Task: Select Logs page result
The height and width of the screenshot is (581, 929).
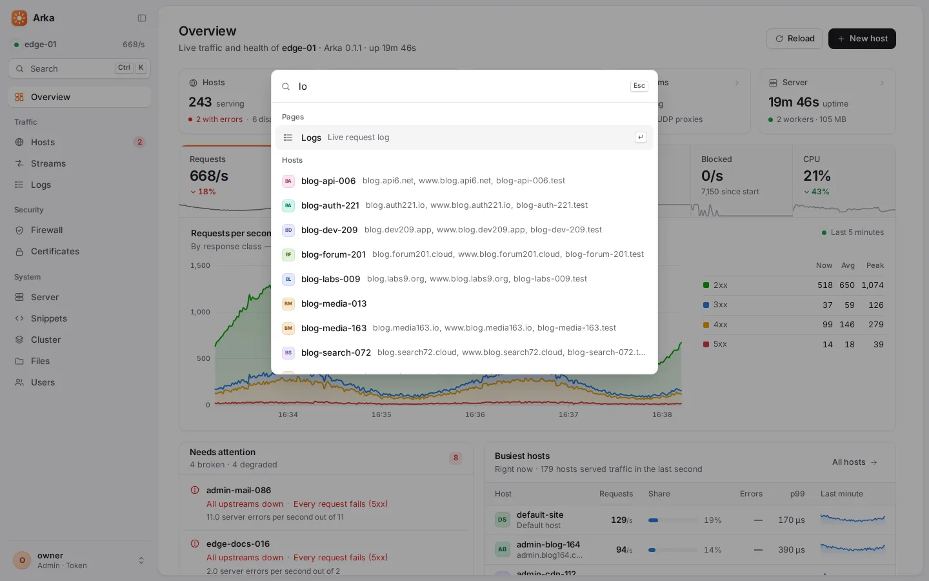Action: [x=464, y=138]
